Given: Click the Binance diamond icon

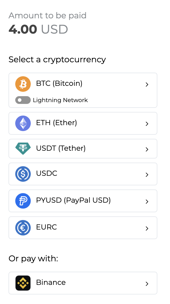Looking at the screenshot, I should pos(23,283).
